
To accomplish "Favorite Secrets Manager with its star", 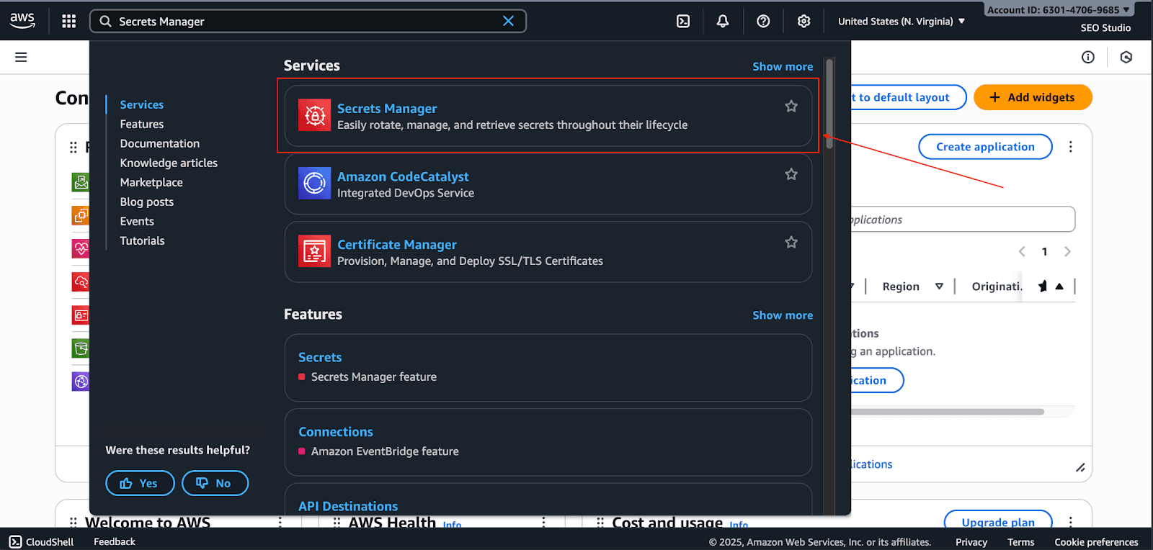I will (791, 107).
